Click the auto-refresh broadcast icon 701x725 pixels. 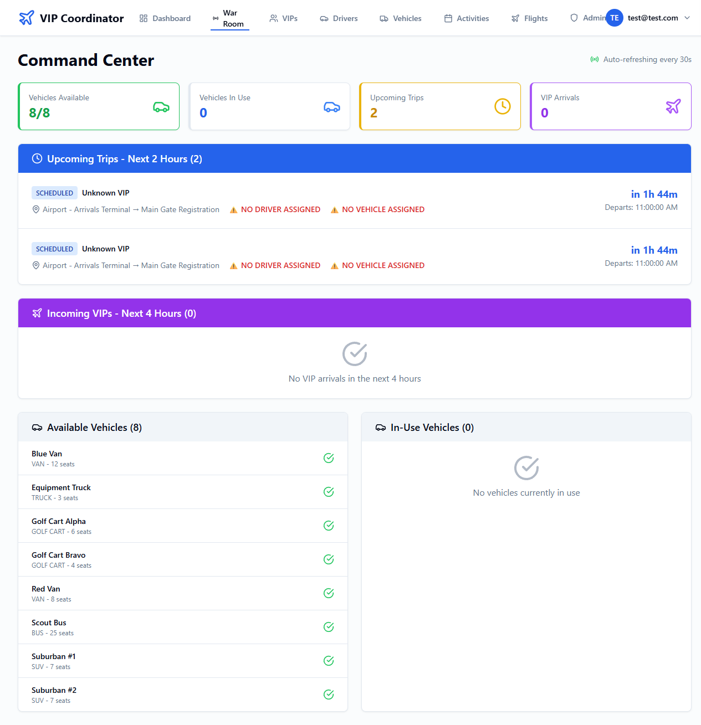(x=595, y=59)
